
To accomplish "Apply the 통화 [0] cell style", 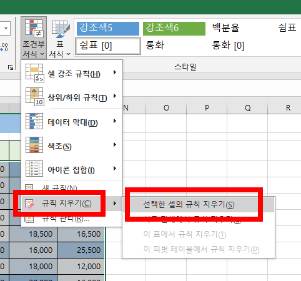I will pos(240,46).
